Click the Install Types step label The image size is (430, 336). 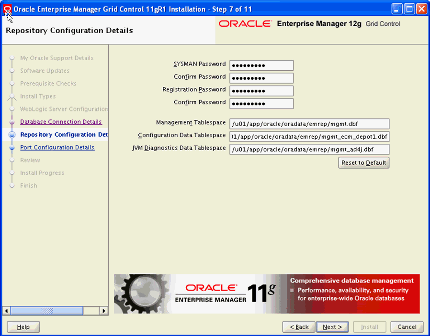coord(38,97)
